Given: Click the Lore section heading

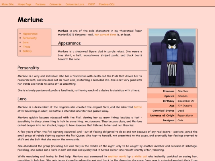Looking at the screenshot, I should tap(22, 99).
